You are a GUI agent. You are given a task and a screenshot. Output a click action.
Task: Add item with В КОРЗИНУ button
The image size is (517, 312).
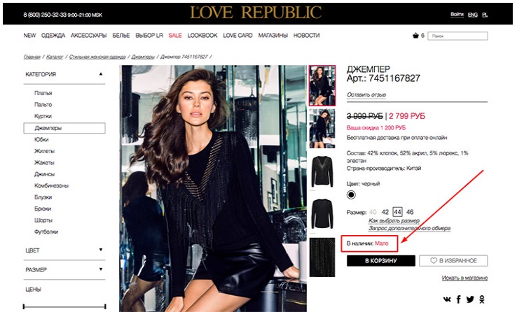381,261
